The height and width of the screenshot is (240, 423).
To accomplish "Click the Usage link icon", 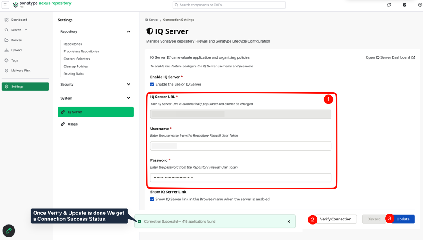I will click(x=63, y=124).
